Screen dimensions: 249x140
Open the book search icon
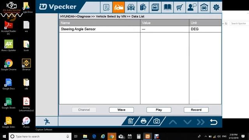143,7
